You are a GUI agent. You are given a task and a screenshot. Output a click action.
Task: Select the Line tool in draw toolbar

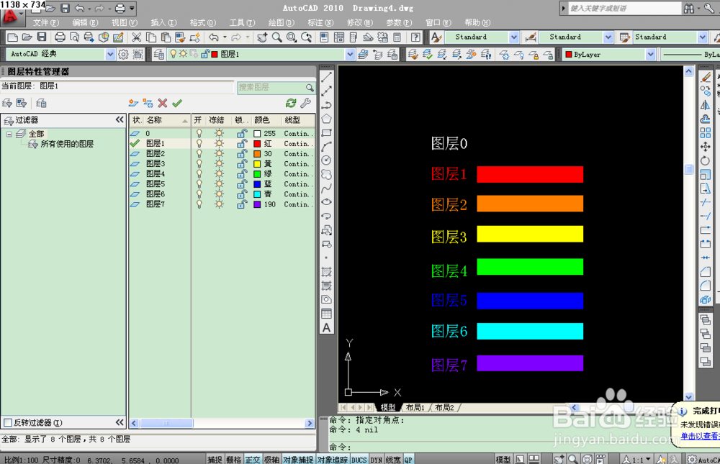326,77
